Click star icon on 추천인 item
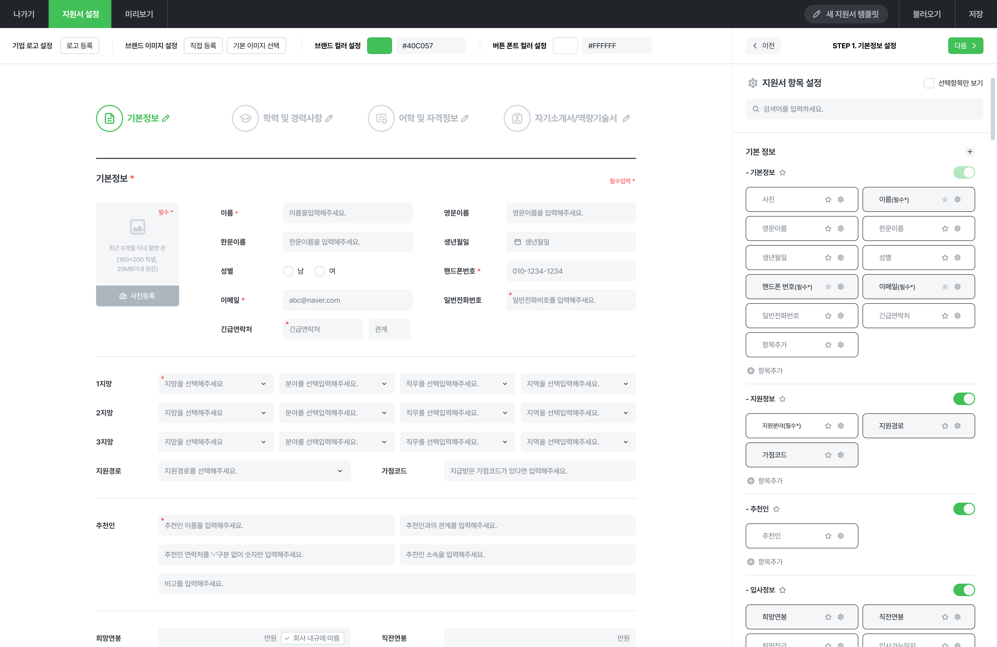 point(828,536)
